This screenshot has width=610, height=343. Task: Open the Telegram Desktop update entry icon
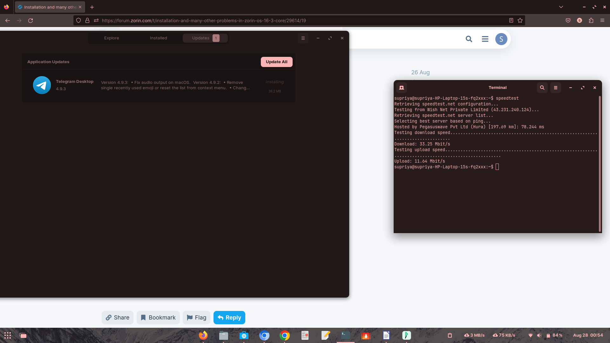click(42, 85)
